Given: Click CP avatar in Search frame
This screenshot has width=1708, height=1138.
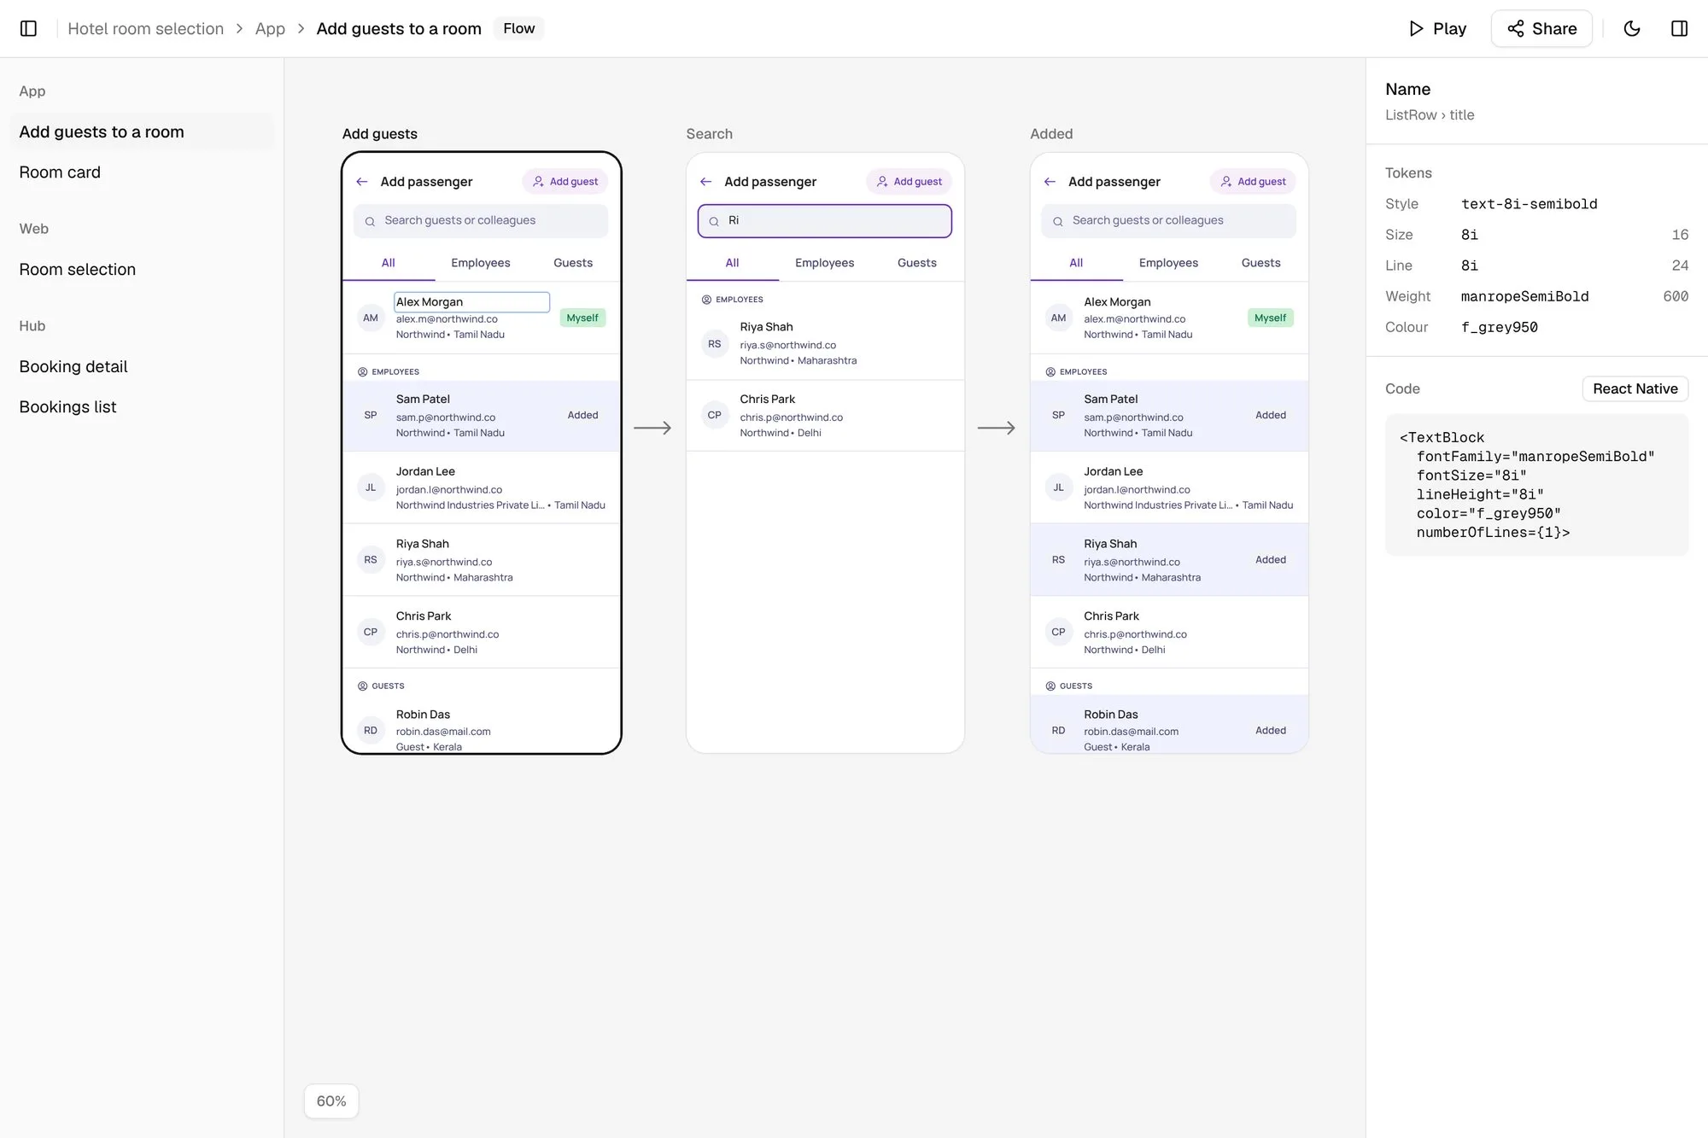Looking at the screenshot, I should click(x=714, y=415).
